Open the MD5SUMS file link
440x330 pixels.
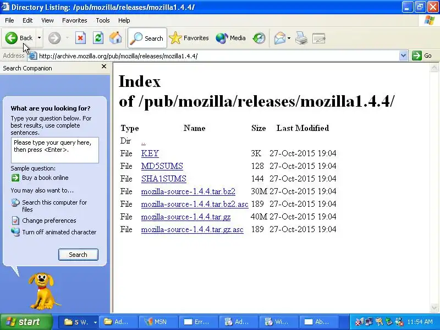[162, 166]
